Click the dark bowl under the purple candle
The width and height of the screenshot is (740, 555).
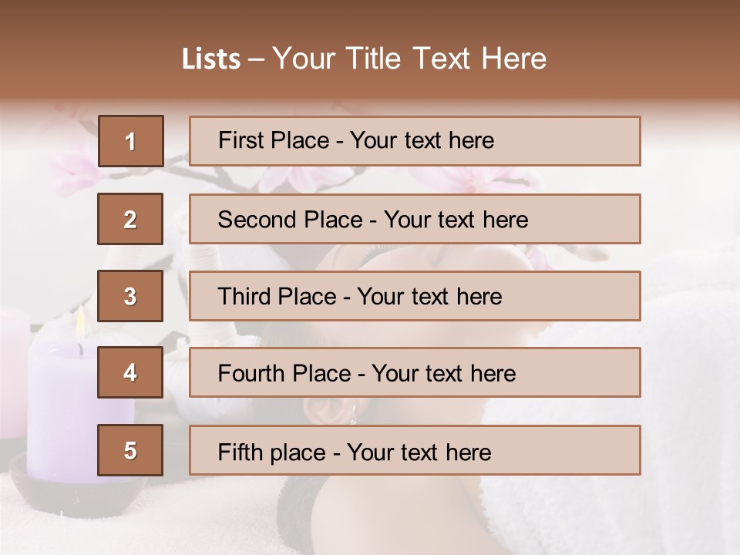click(x=77, y=492)
